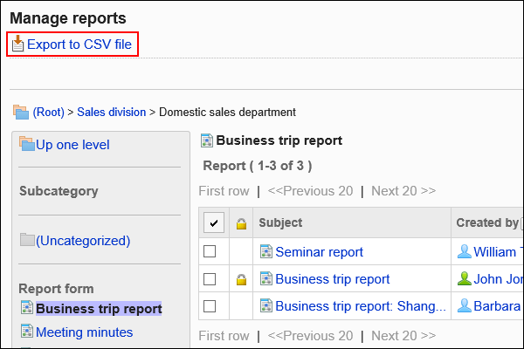Click <<Previous 20 above the table

310,191
